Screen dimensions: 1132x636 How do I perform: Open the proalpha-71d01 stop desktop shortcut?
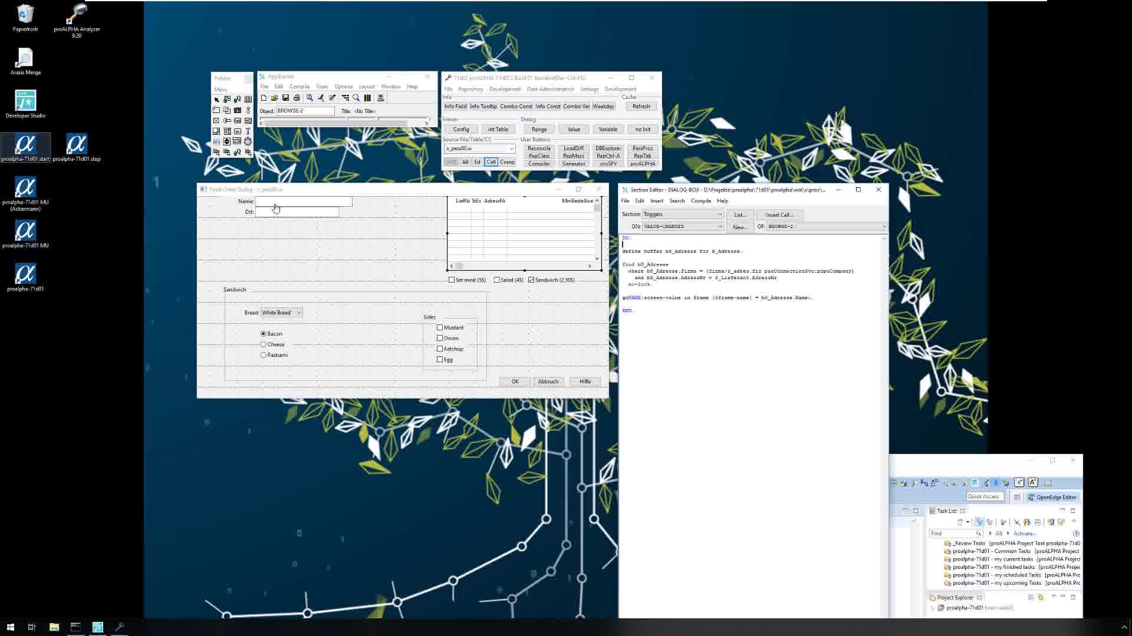[x=77, y=148]
